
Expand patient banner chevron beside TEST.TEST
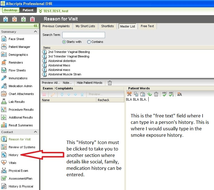[41, 11]
